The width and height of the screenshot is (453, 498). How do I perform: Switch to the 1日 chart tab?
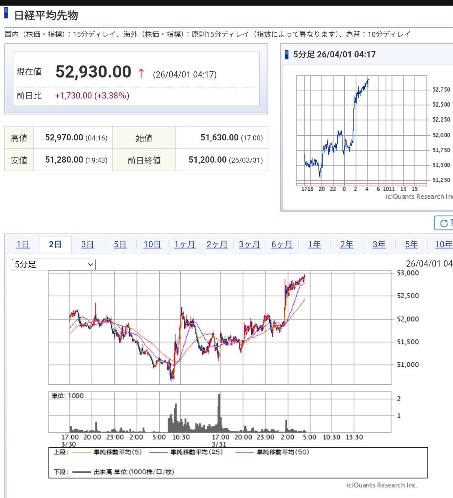point(23,244)
